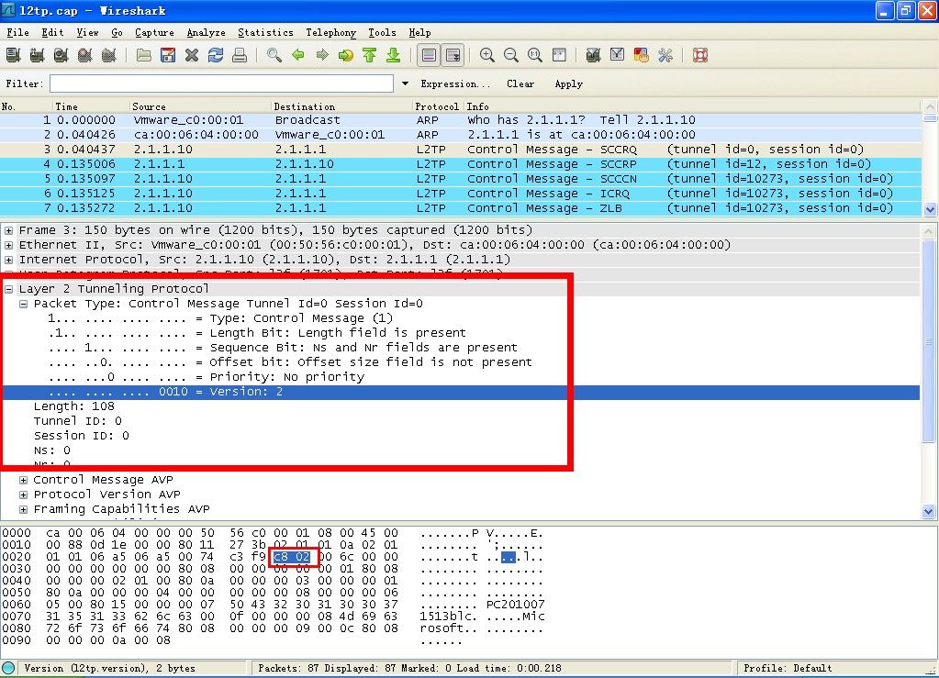
Task: Open the filter history dropdown arrow
Action: (406, 83)
